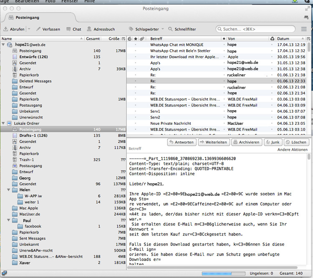Click the column picker icon in message list
Viewport: 313px width, 278px height.
tap(308, 39)
